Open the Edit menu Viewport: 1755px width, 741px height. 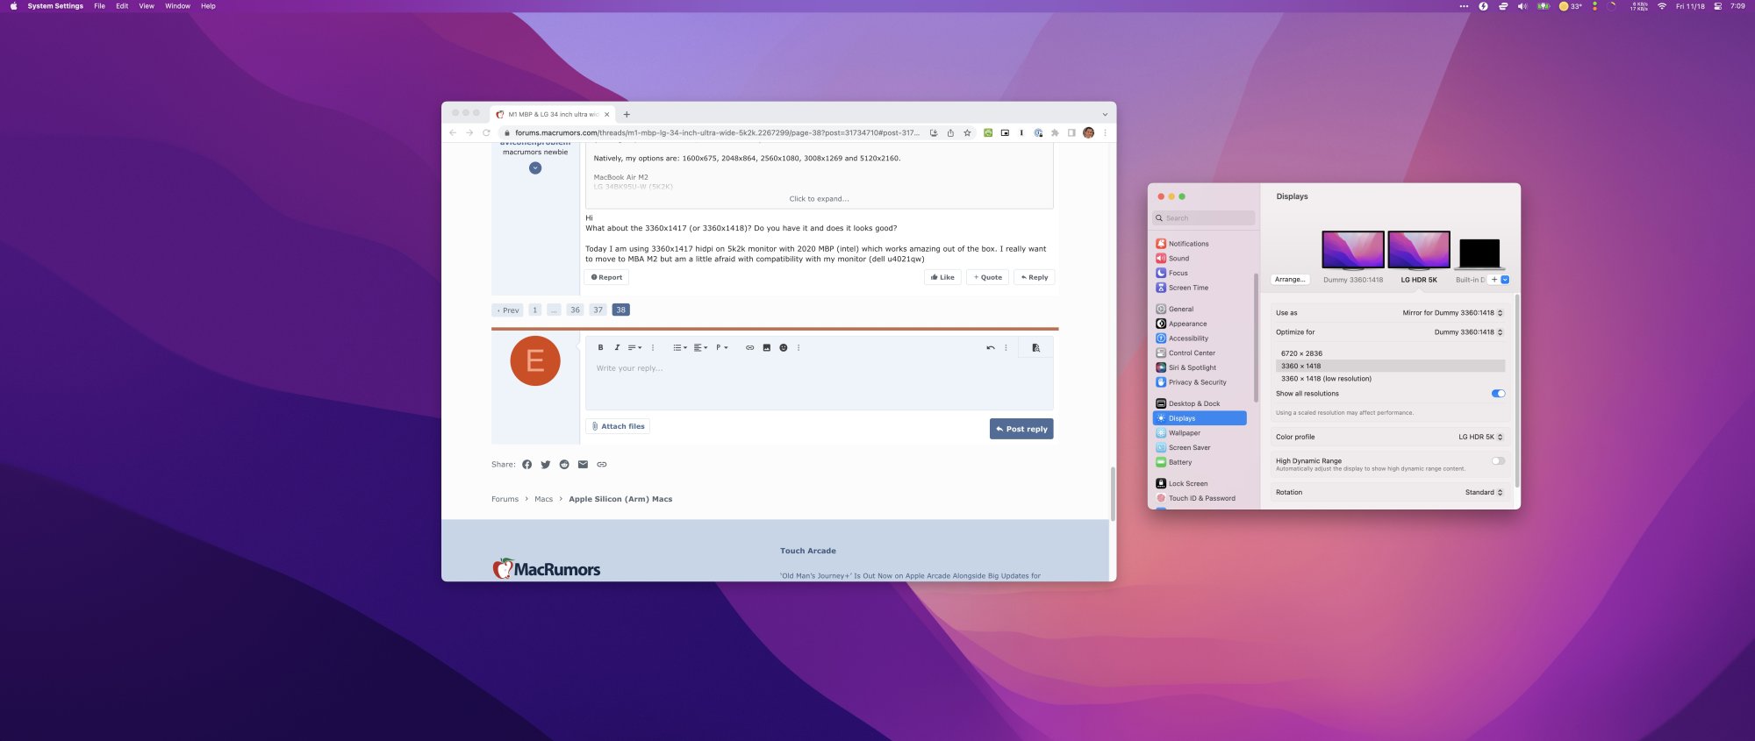(122, 6)
